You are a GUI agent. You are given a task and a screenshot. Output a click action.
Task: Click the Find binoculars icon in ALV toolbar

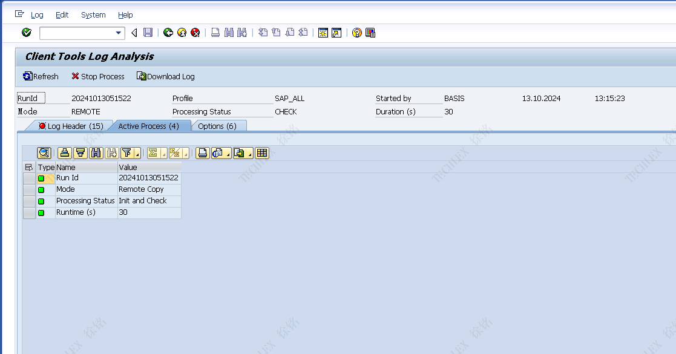pos(96,153)
